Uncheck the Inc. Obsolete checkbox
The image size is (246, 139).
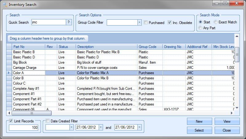coord(170,22)
